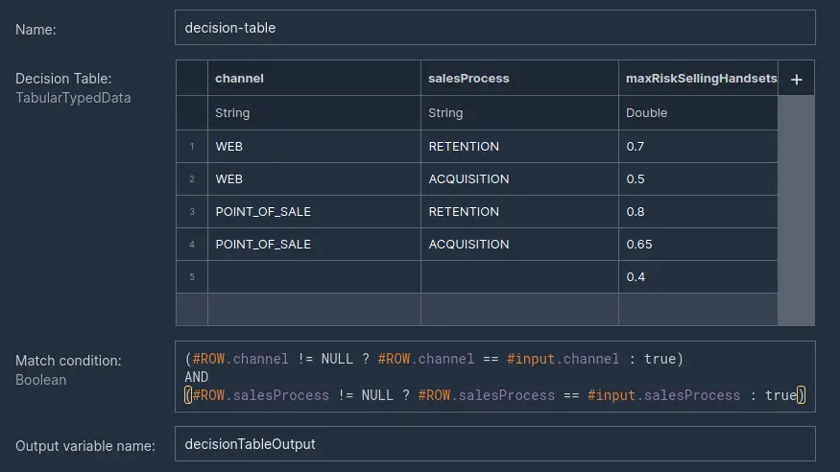Edit the Name field containing decision-table
This screenshot has height=472, width=840.
495,28
